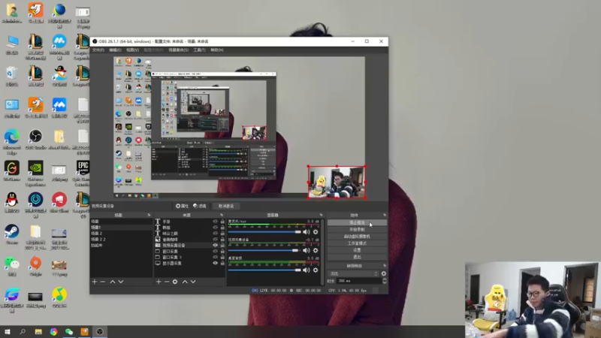The image size is (601, 338).
Task: Start the virtual camera button
Action: 357,237
